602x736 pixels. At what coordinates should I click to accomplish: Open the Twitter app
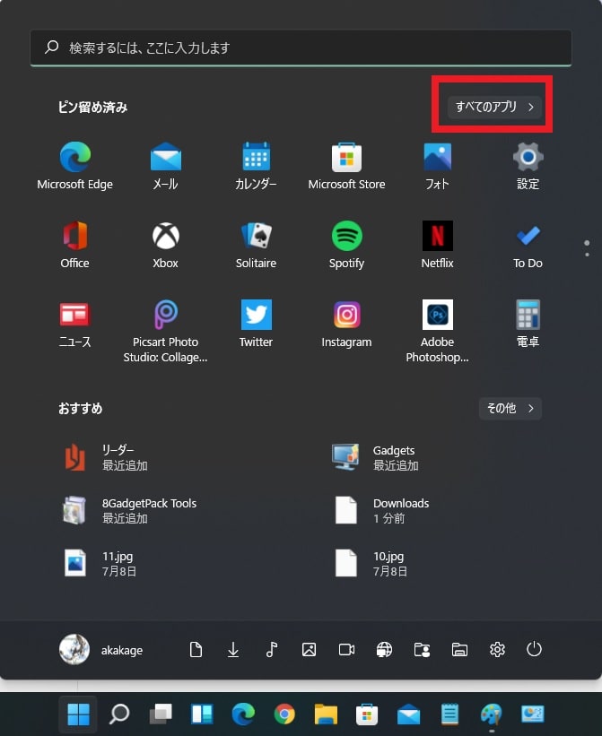pyautogui.click(x=256, y=323)
